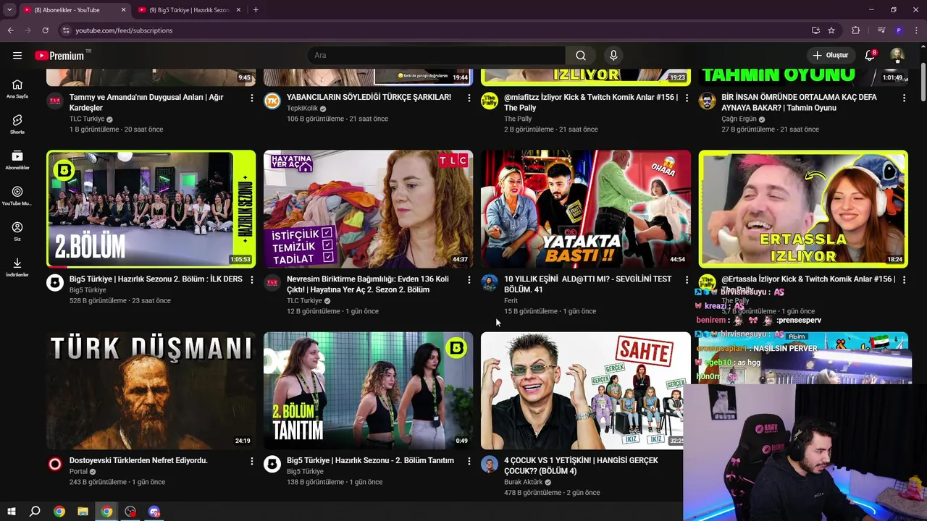927x521 pixels.
Task: Open Windows taskbar search
Action: 35,512
